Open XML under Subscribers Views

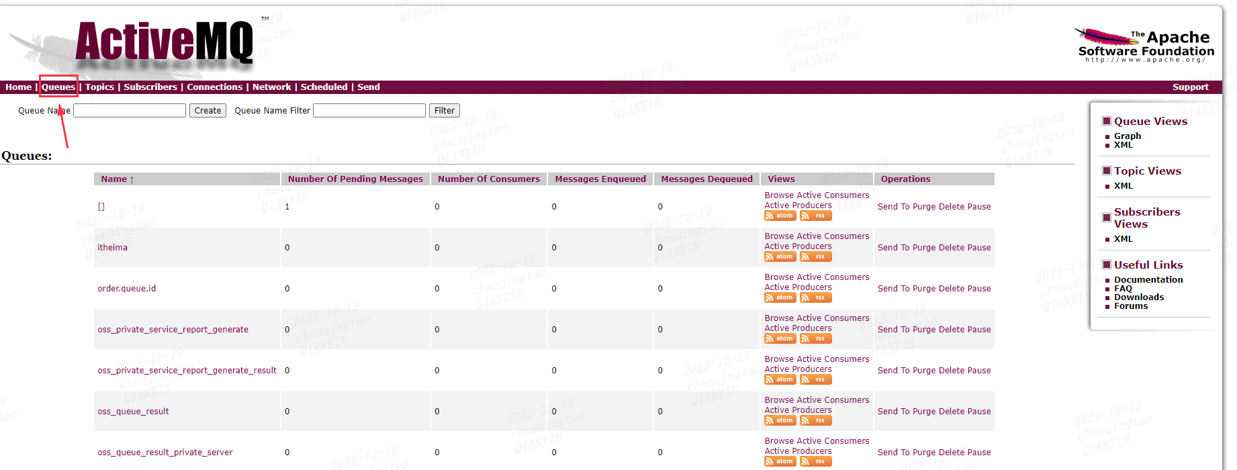point(1123,239)
